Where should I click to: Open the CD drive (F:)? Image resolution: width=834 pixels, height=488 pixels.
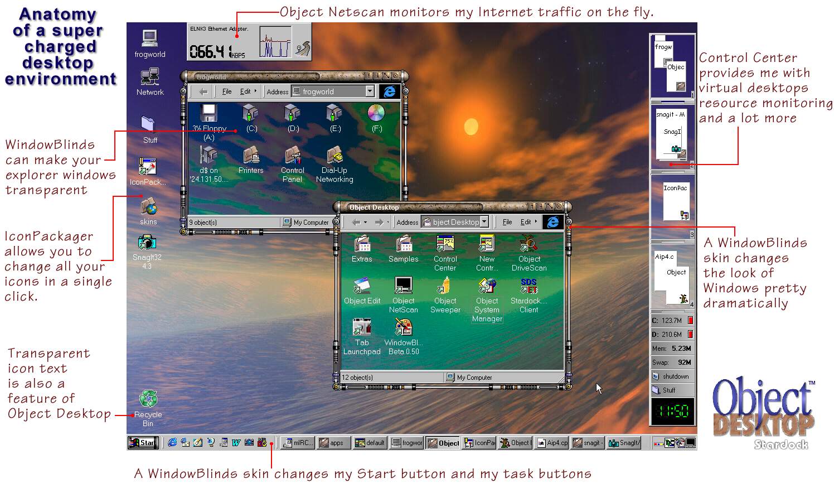point(377,118)
